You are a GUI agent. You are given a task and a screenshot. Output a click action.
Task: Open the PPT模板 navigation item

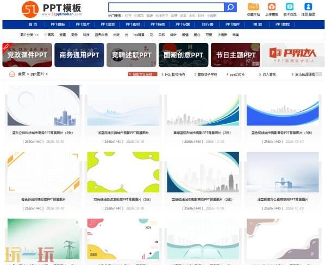58,24
